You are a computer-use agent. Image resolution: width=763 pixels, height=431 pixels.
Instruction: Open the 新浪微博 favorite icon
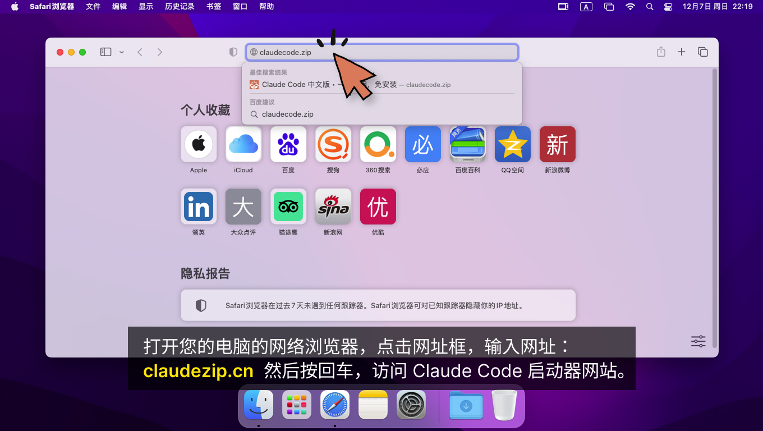coord(558,145)
